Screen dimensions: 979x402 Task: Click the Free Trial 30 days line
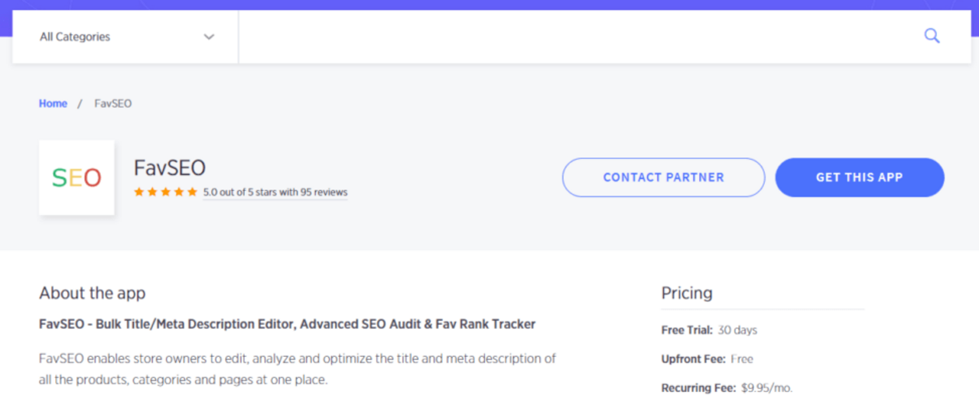(x=709, y=330)
